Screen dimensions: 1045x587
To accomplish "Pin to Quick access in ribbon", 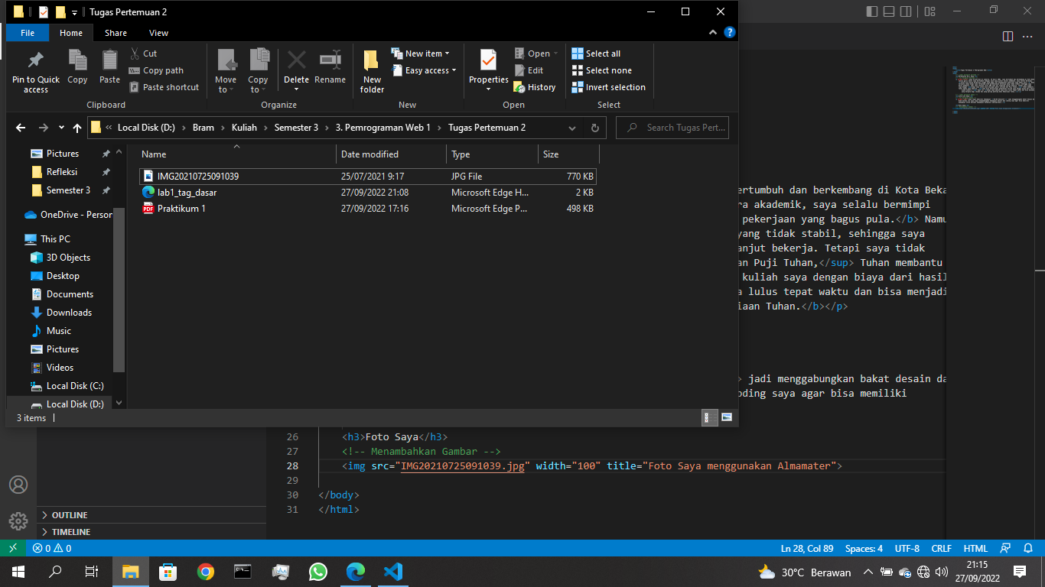I will 35,72.
